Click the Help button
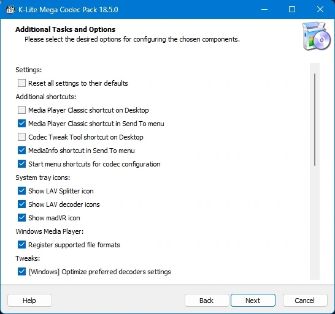 29,301
